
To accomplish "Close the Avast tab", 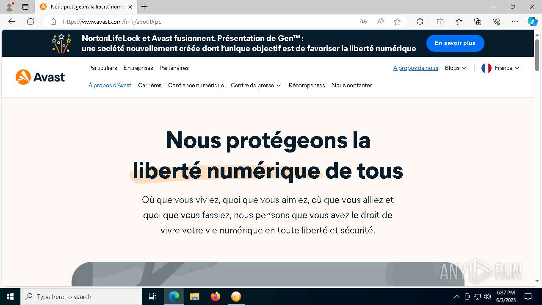I will pyautogui.click(x=130, y=7).
